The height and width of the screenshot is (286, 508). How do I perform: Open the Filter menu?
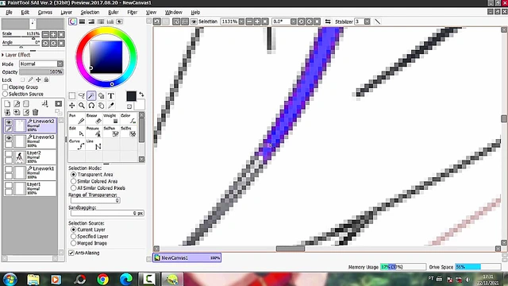click(133, 12)
